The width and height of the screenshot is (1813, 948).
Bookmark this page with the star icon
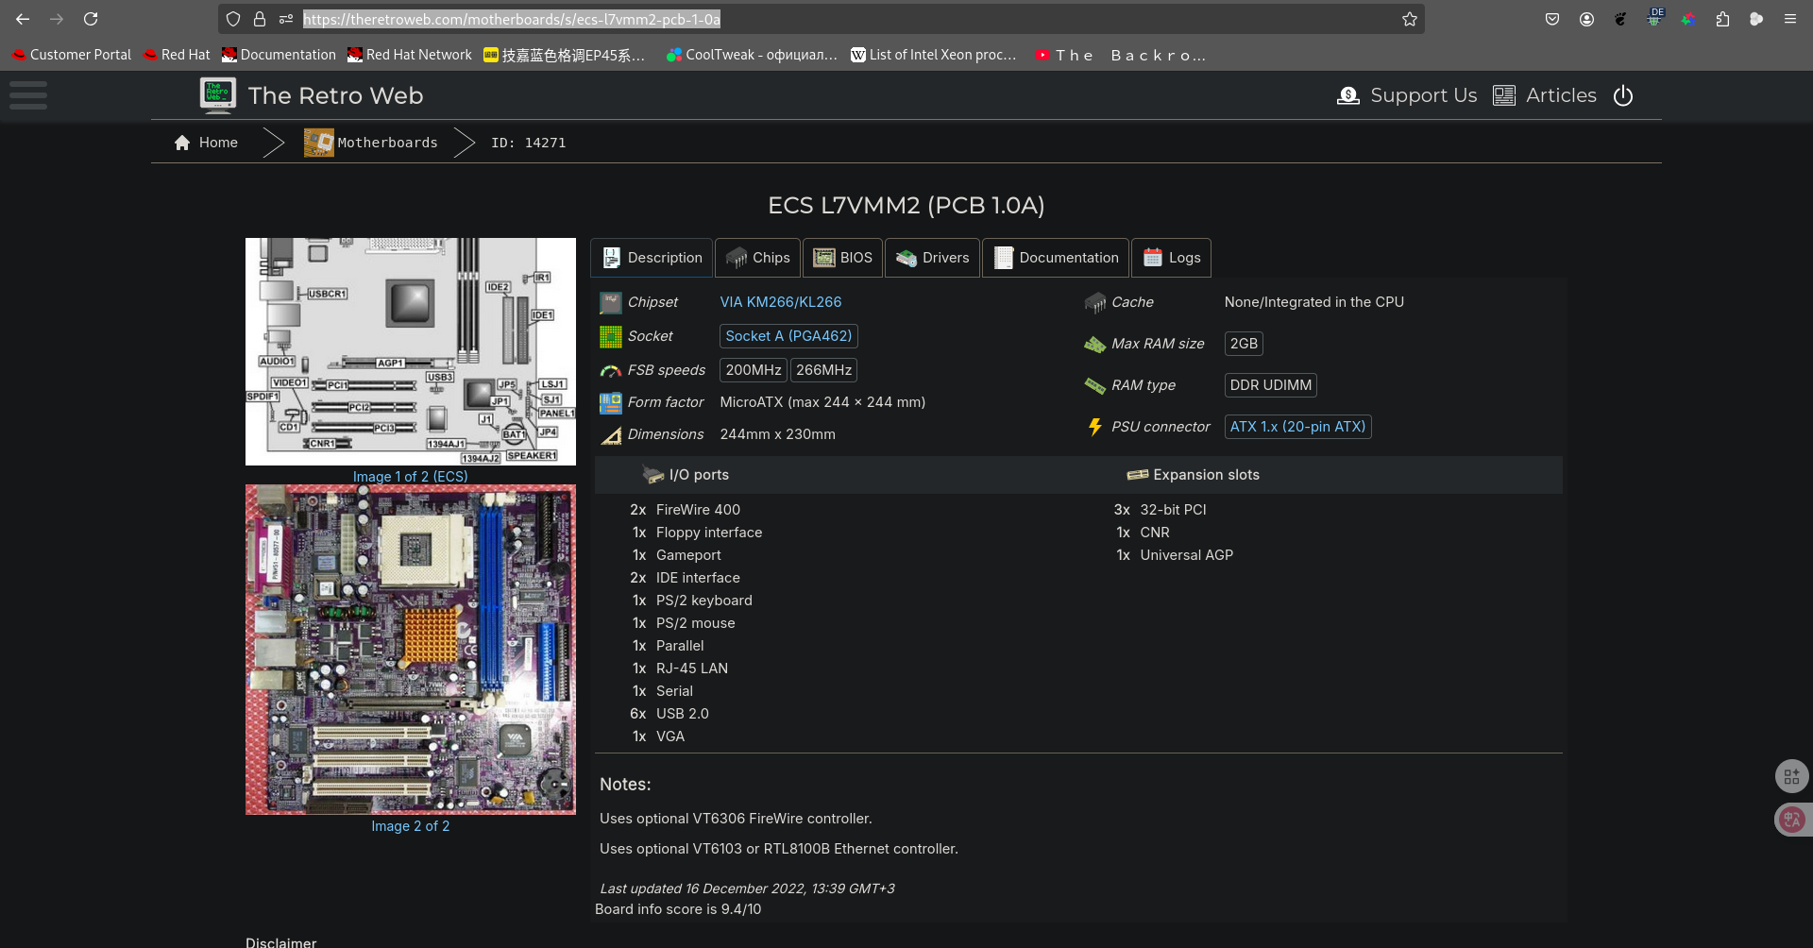click(1410, 19)
